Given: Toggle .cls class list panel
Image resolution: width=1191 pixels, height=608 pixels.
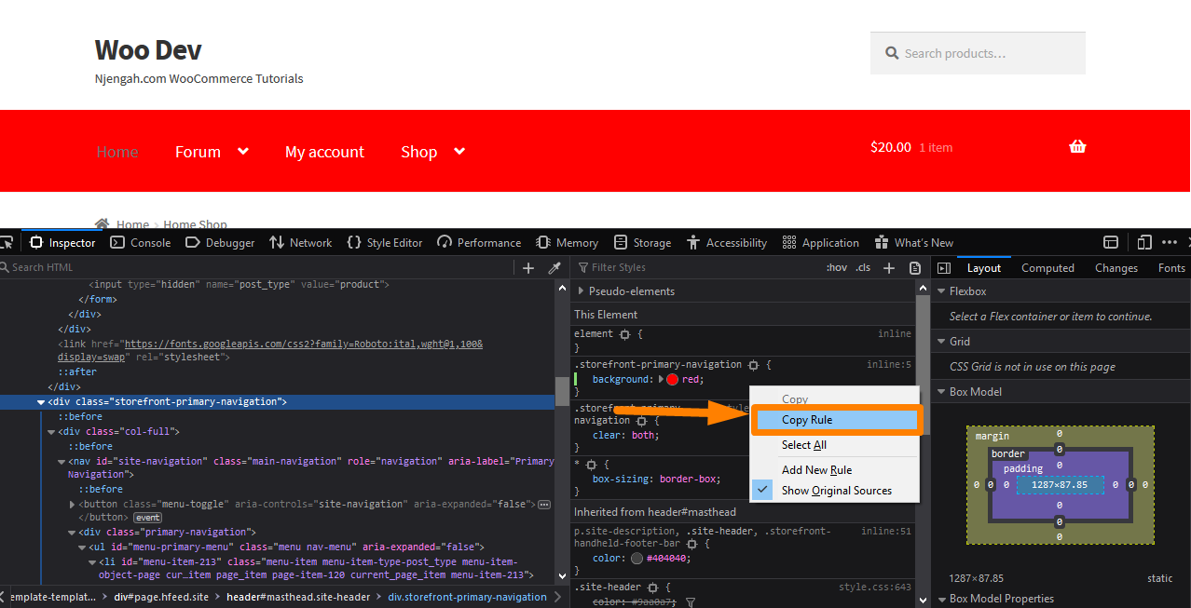Looking at the screenshot, I should point(864,268).
